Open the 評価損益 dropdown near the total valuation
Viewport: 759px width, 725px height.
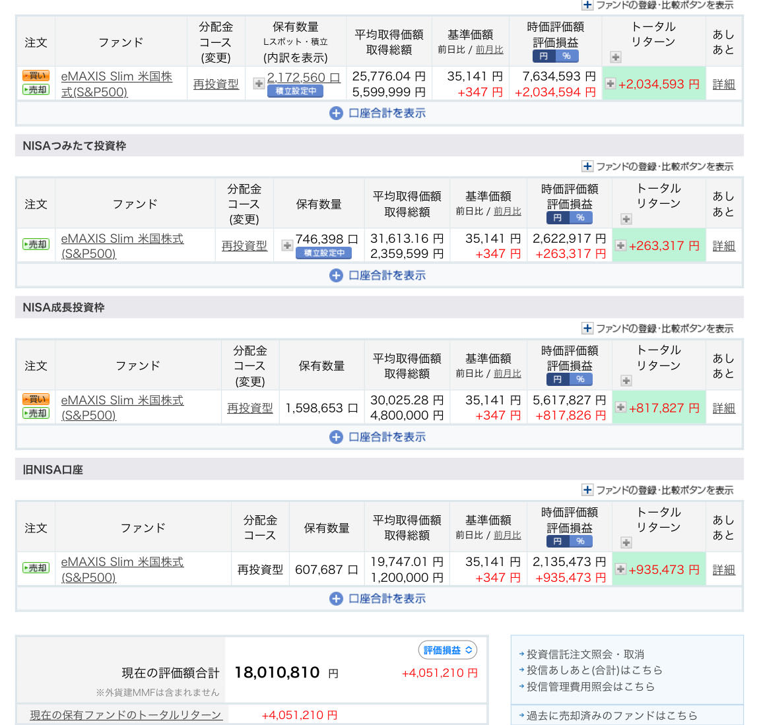pyautogui.click(x=448, y=650)
